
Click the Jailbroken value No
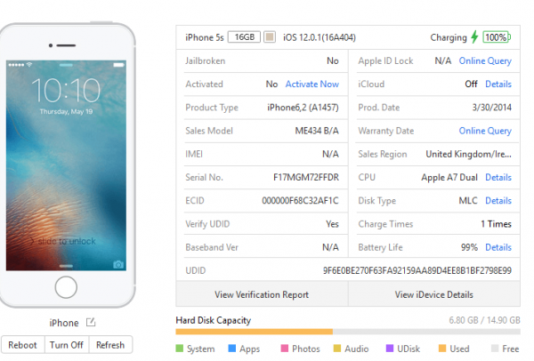pos(332,60)
